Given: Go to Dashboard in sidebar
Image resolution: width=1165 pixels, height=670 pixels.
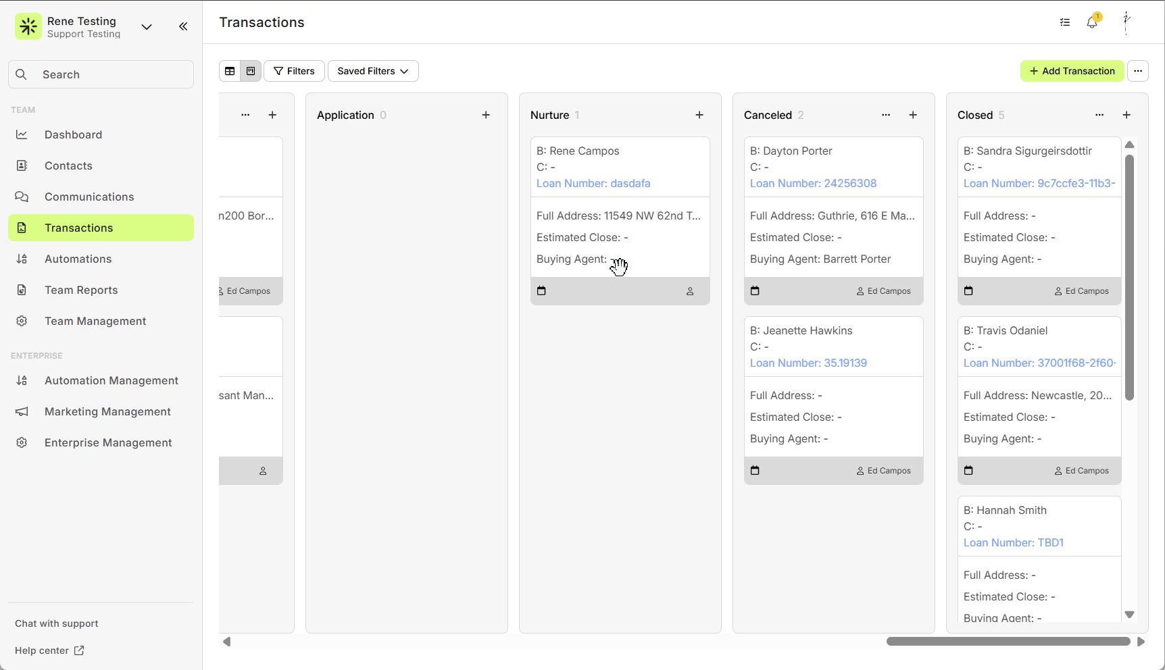Looking at the screenshot, I should tap(73, 134).
